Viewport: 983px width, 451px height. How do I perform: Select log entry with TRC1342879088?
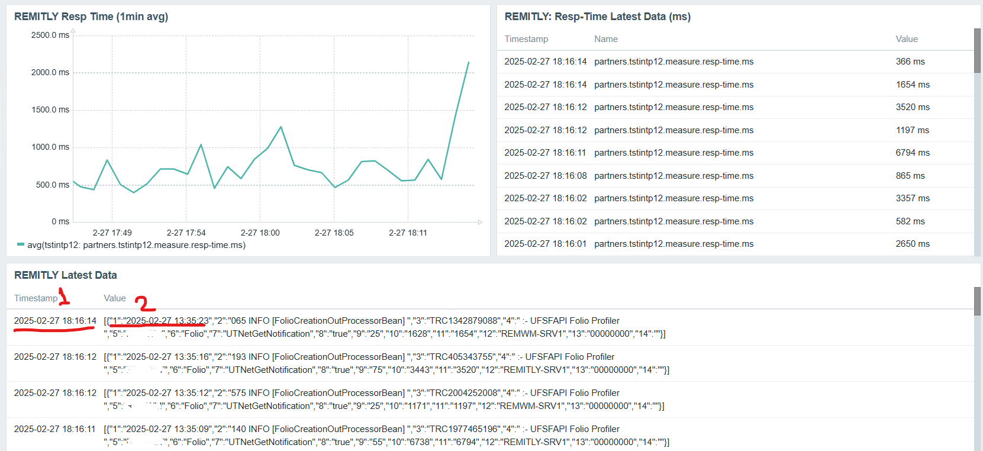(x=490, y=327)
